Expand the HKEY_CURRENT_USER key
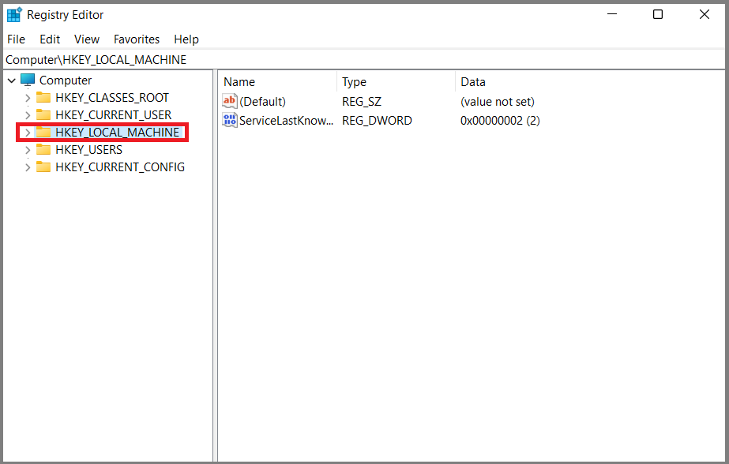The image size is (729, 464). [x=28, y=115]
